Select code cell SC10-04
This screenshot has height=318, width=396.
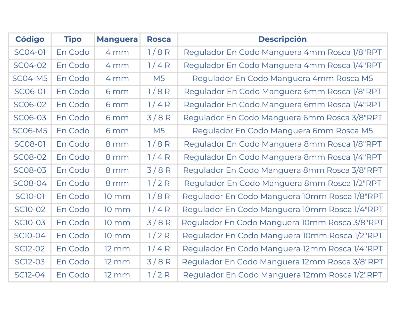(30, 236)
